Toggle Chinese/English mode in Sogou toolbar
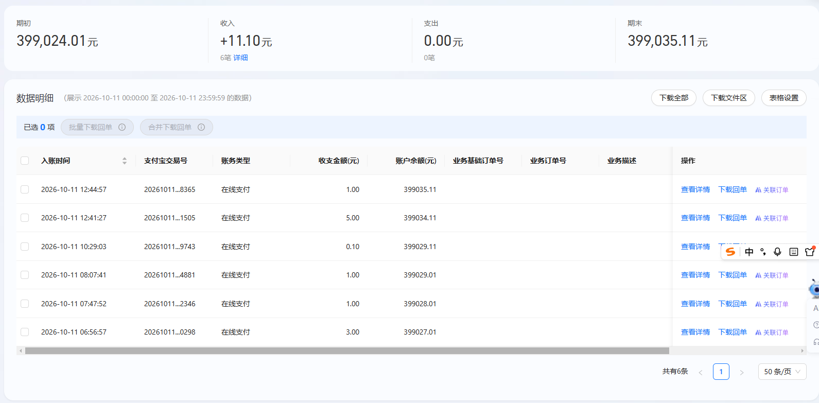This screenshot has height=403, width=819. click(x=749, y=252)
